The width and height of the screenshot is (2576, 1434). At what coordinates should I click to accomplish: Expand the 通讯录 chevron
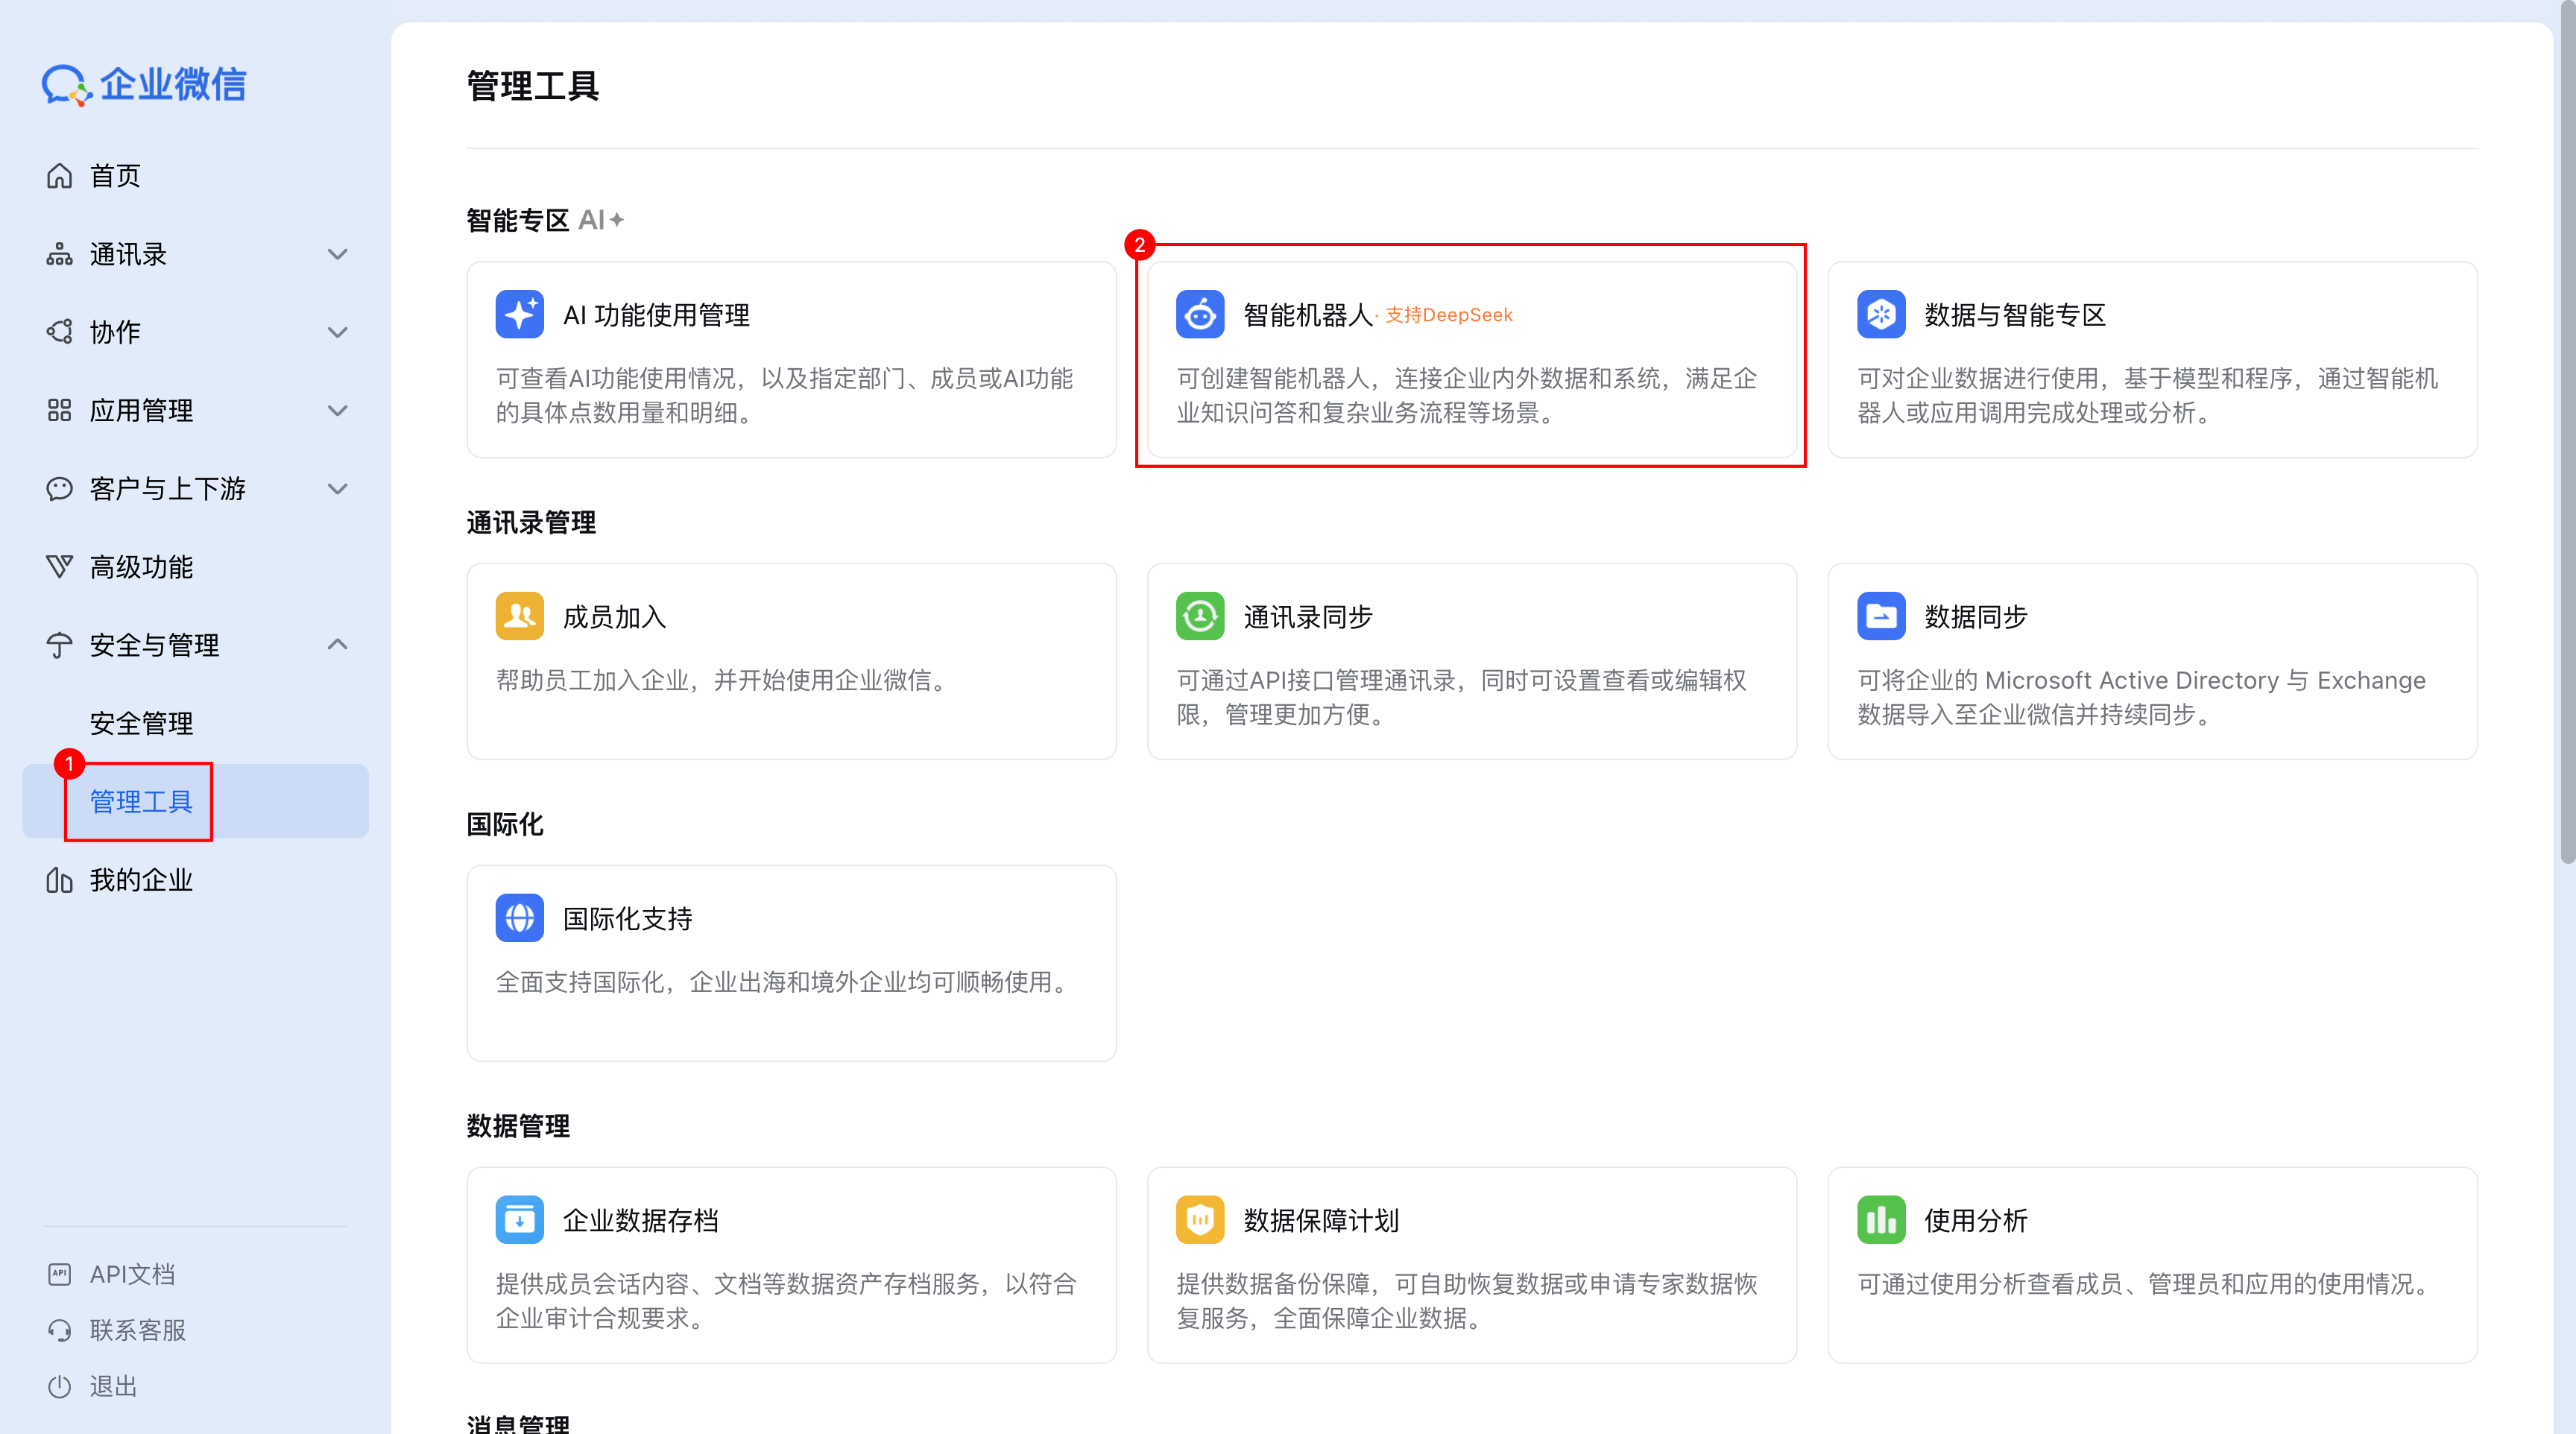pos(338,254)
